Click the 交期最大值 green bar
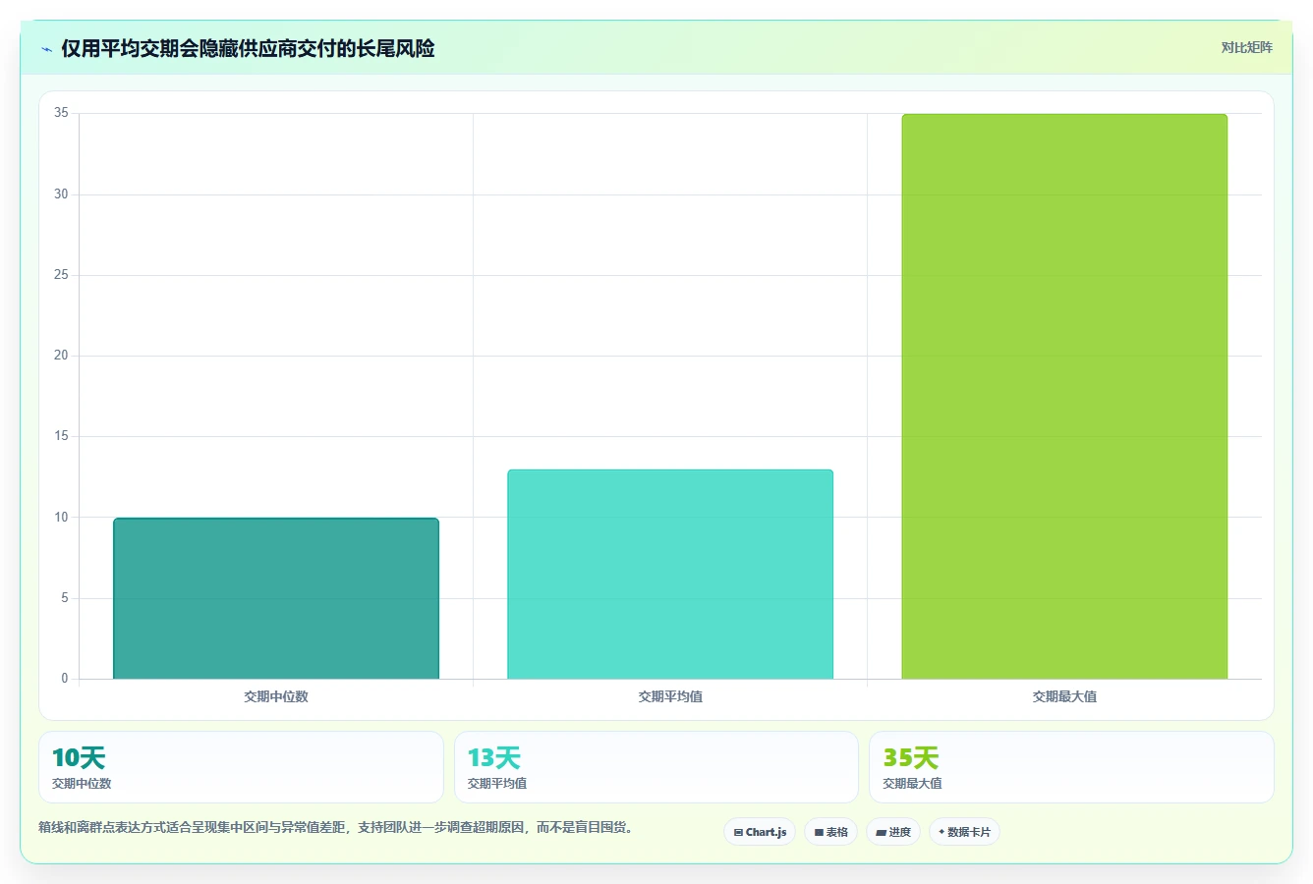The image size is (1313, 884). tap(1064, 397)
